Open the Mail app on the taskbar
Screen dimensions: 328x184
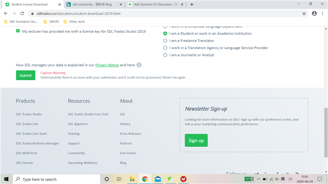click(x=158, y=179)
